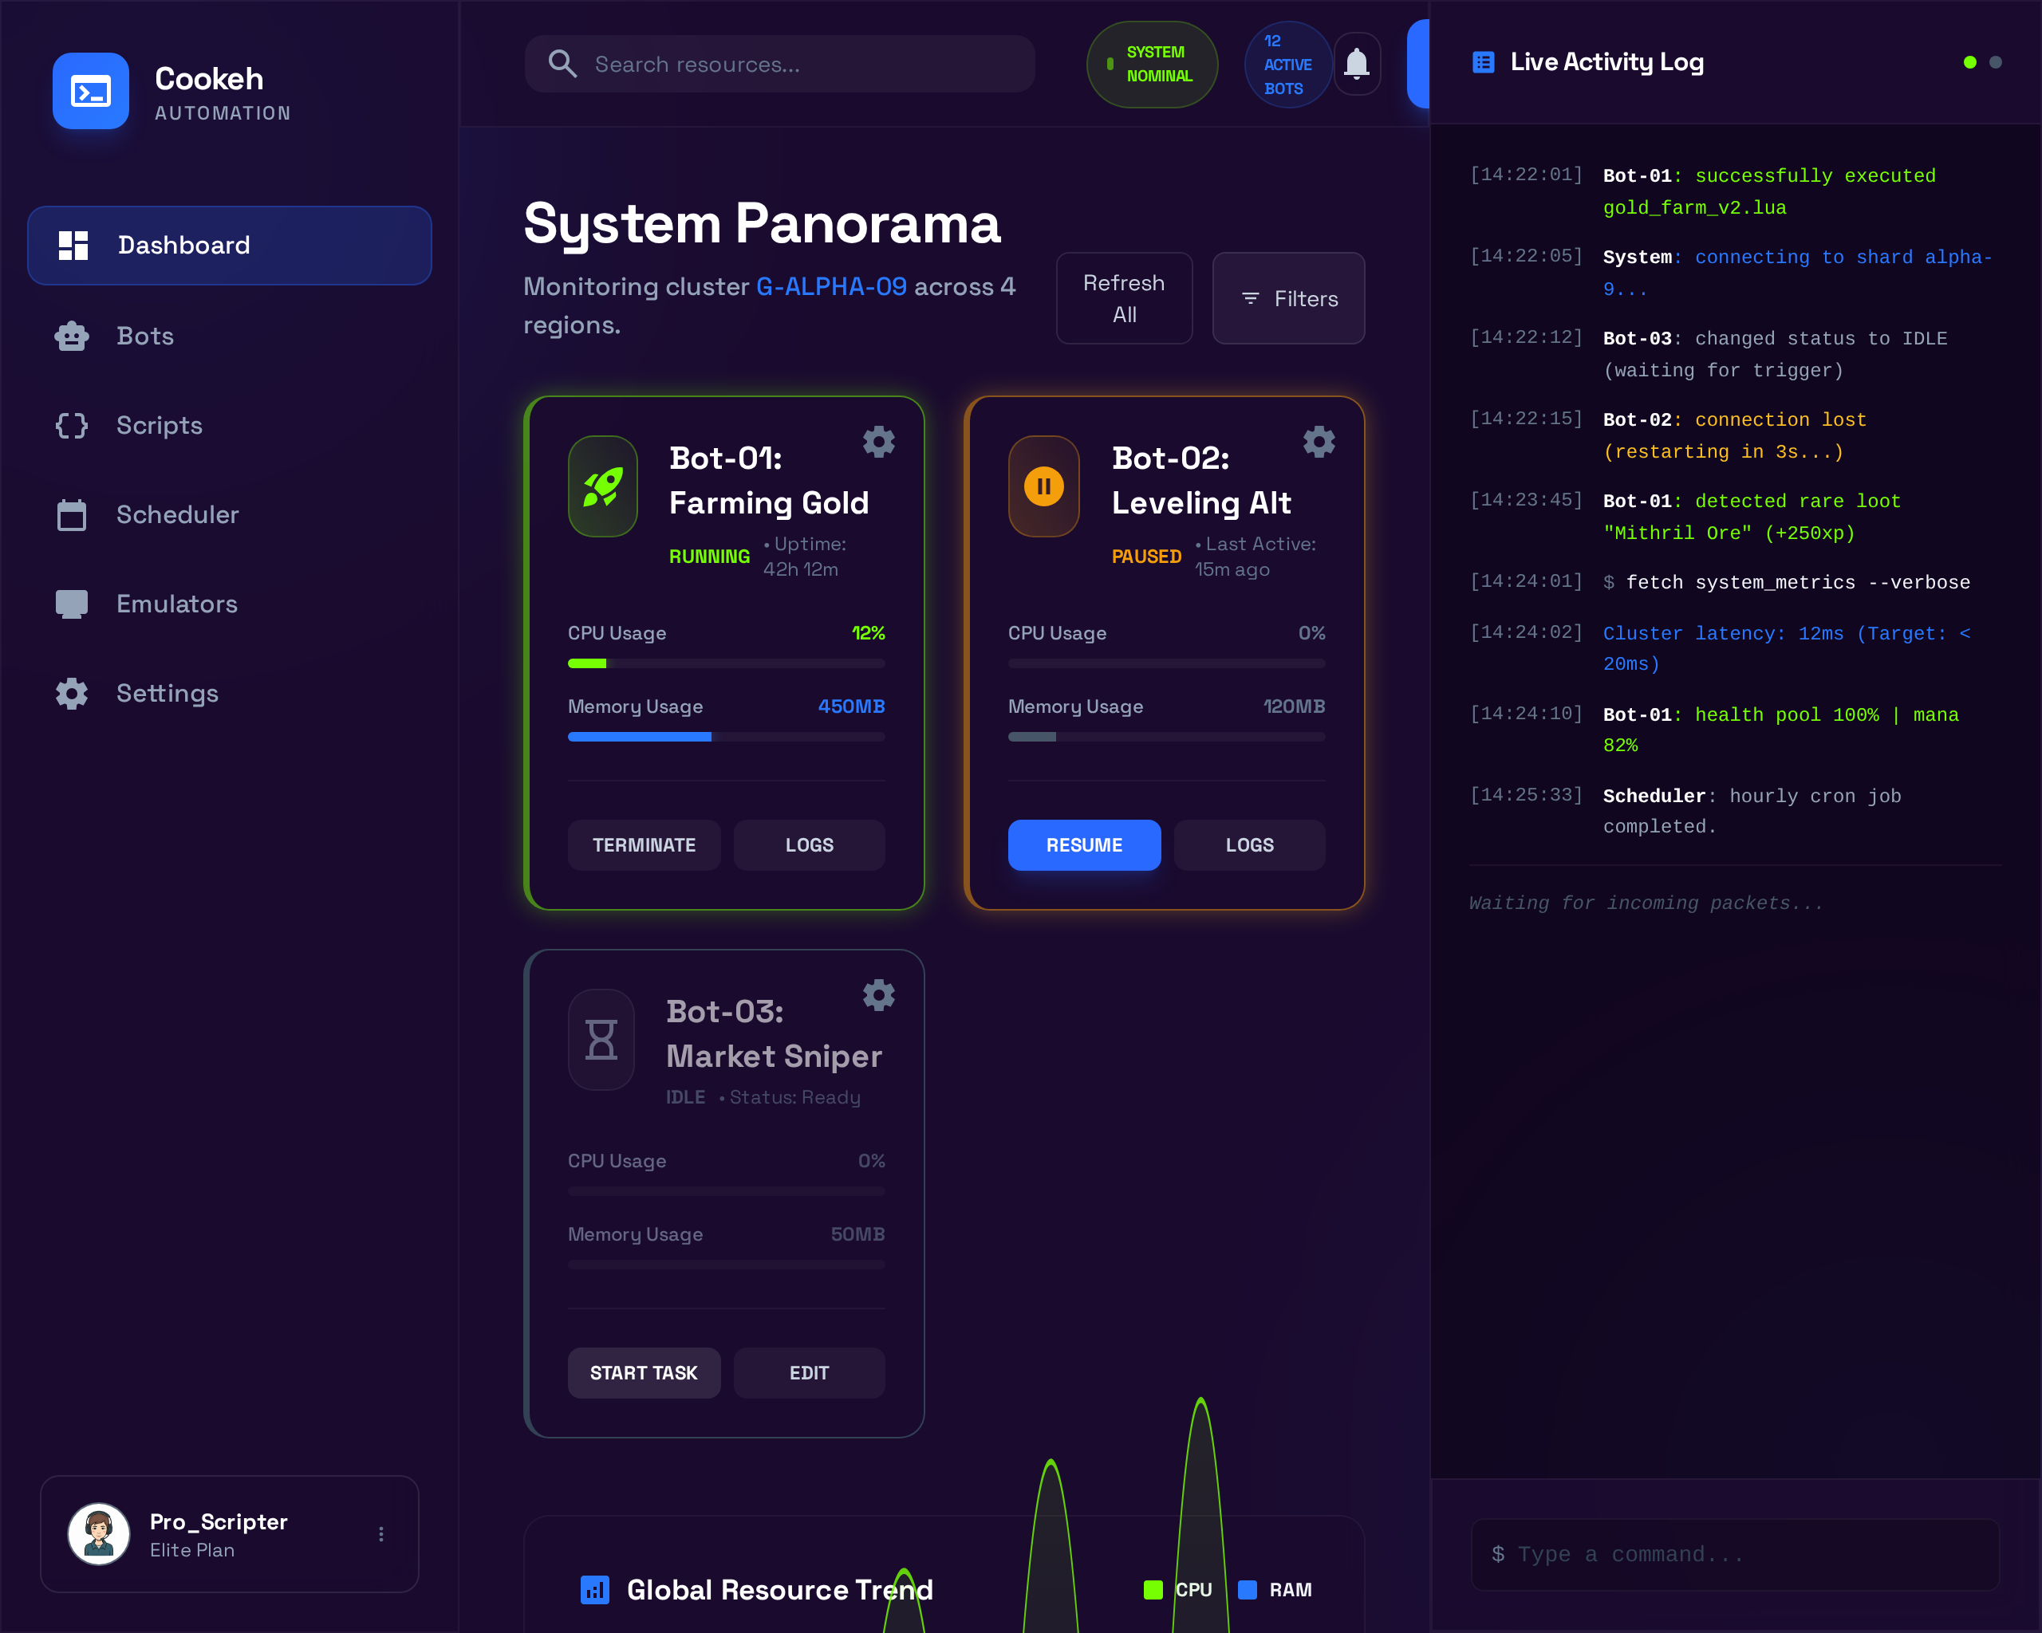This screenshot has height=1633, width=2042.
Task: Open Bot-01 settings gear icon
Action: tap(878, 442)
